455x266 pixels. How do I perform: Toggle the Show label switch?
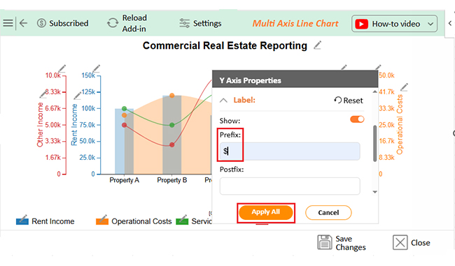click(357, 119)
